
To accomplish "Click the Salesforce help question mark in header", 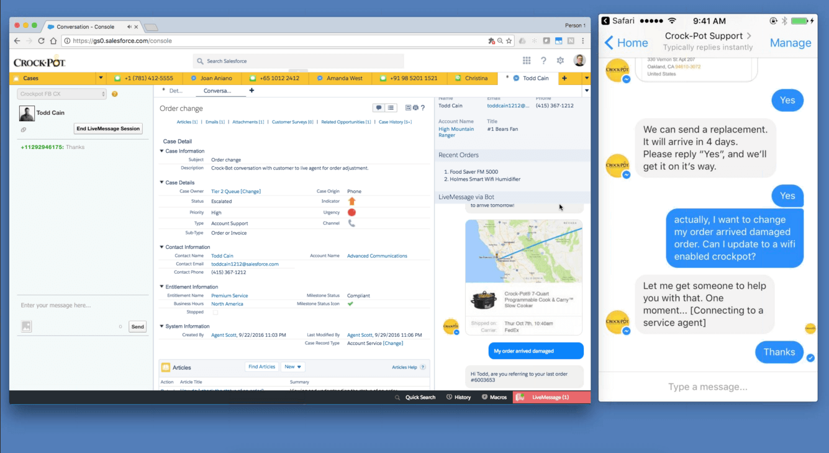I will click(x=543, y=61).
